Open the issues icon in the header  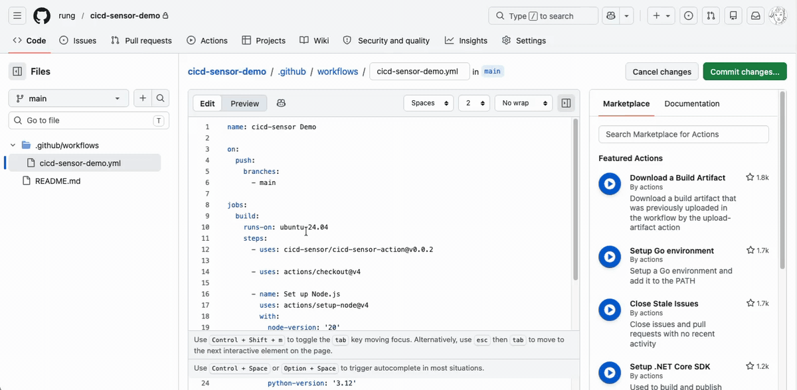coord(689,16)
